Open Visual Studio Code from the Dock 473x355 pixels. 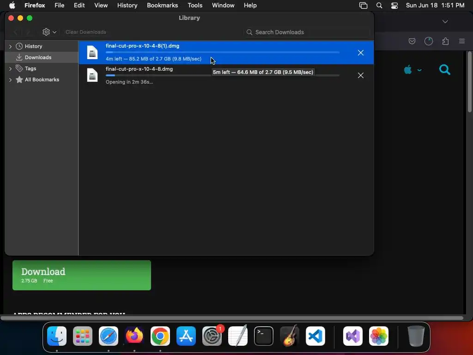point(315,336)
